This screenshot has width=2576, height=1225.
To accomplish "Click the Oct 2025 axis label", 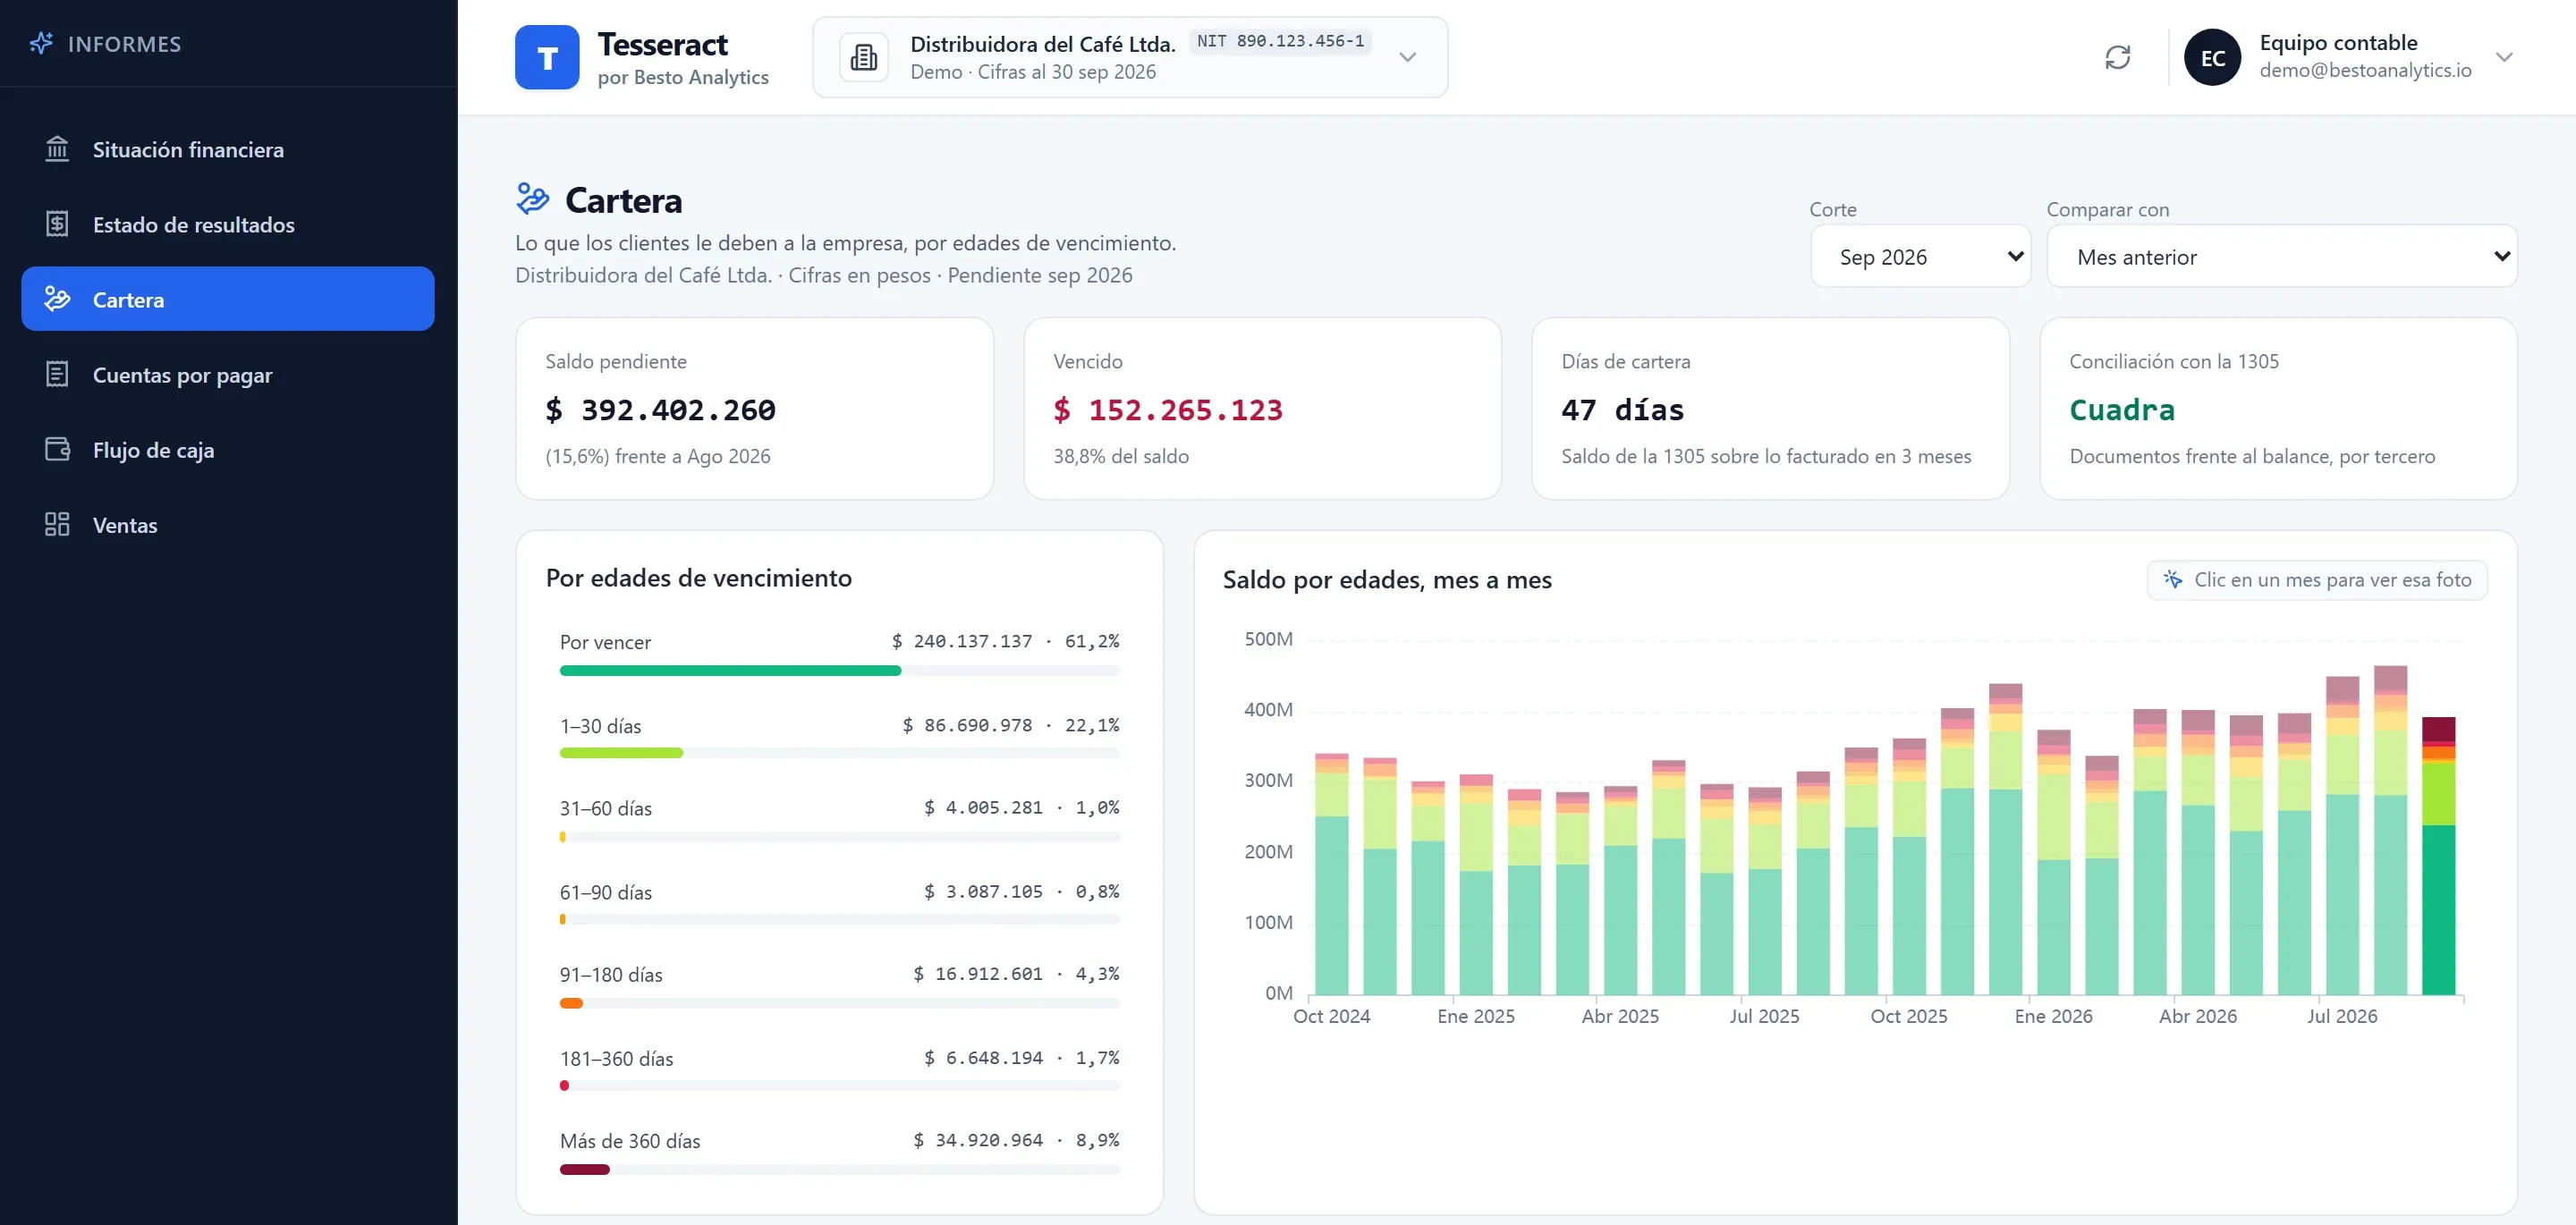I will 1908,1015.
